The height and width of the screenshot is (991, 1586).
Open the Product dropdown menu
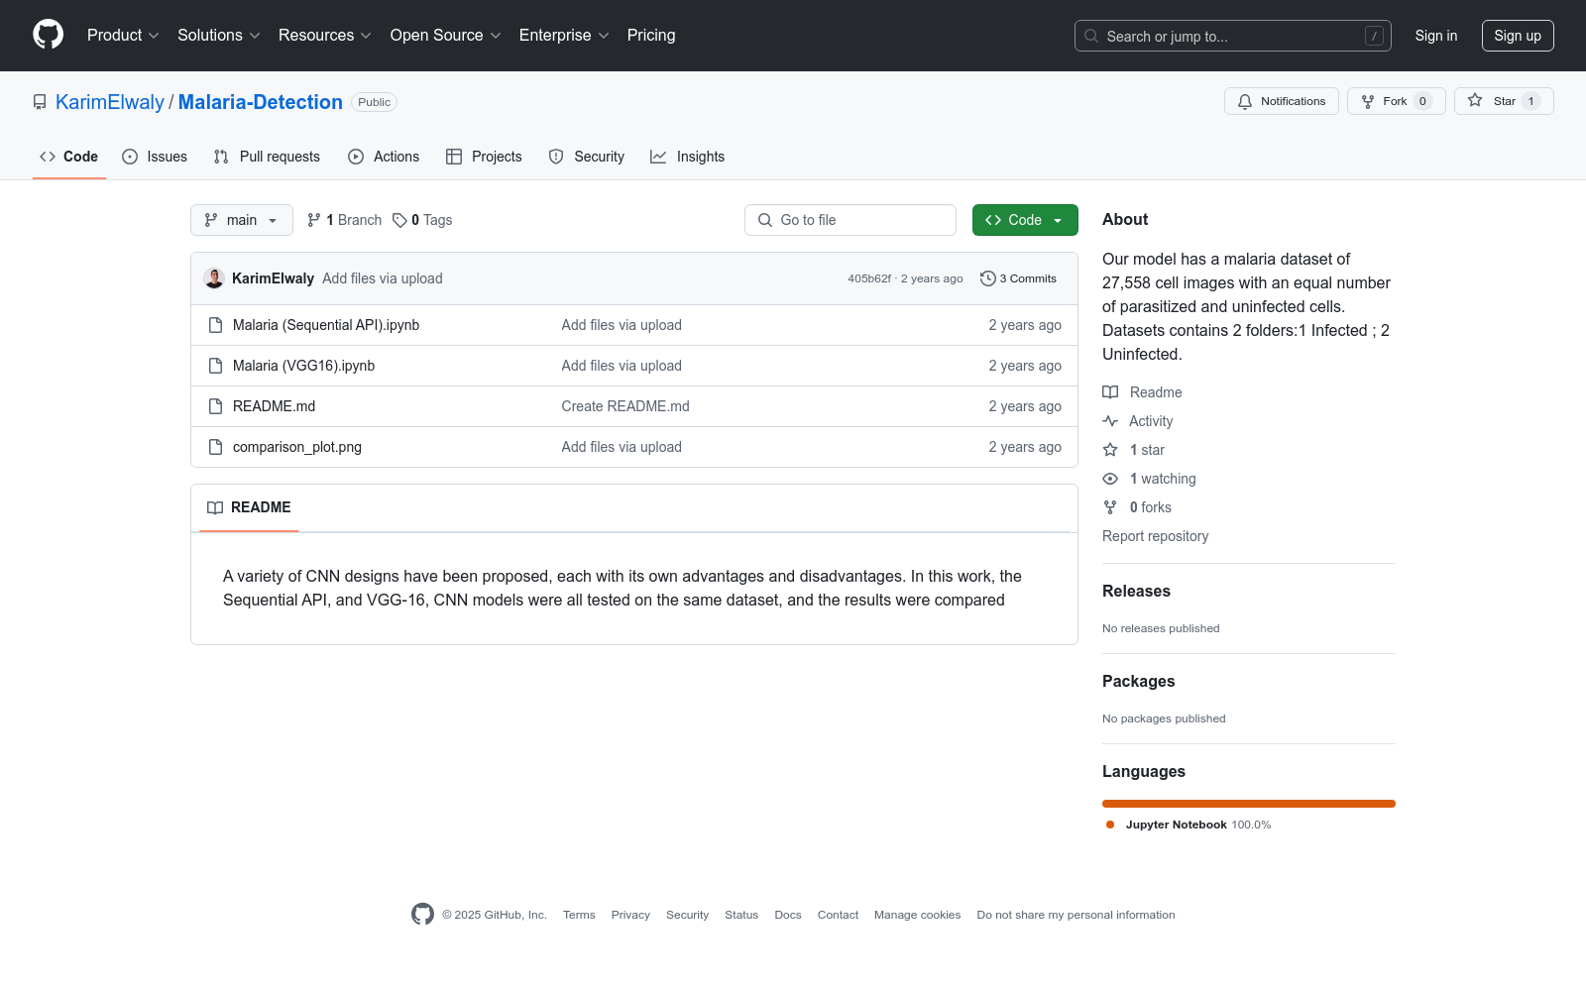click(x=123, y=36)
